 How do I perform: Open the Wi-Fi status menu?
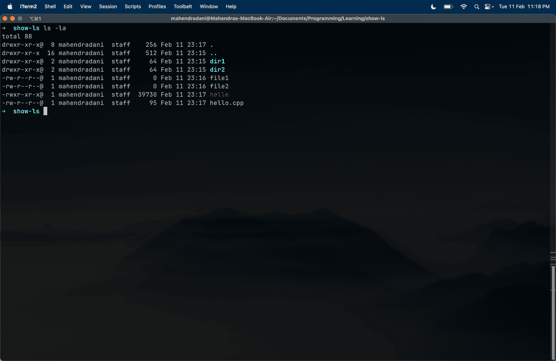[x=463, y=6]
